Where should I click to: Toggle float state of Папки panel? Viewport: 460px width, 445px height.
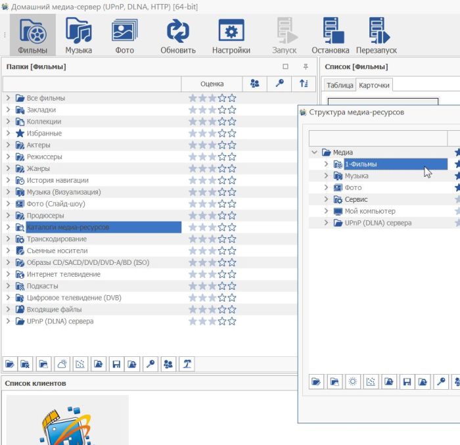(x=285, y=66)
